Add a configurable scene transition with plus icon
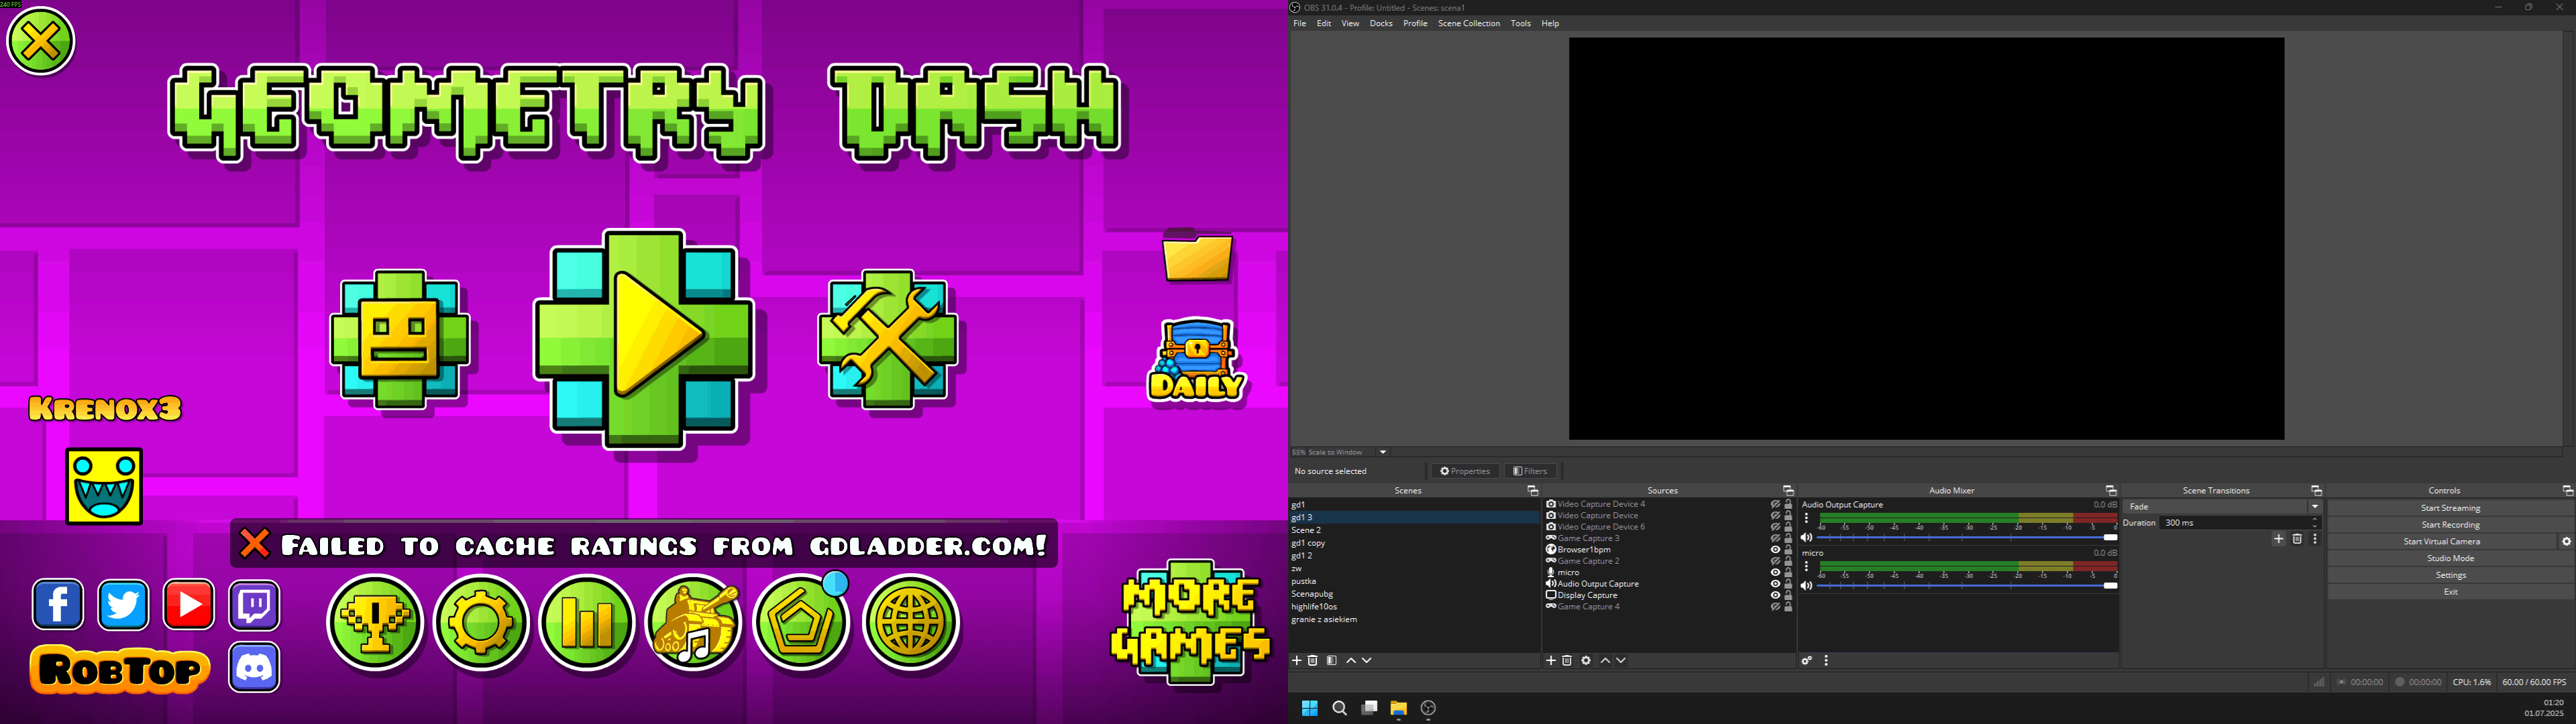Viewport: 2576px width, 724px height. [x=2279, y=540]
